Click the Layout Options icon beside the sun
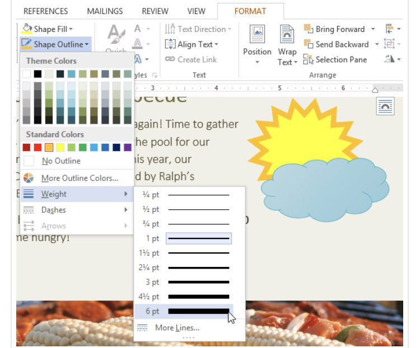420x348 pixels. 385,105
